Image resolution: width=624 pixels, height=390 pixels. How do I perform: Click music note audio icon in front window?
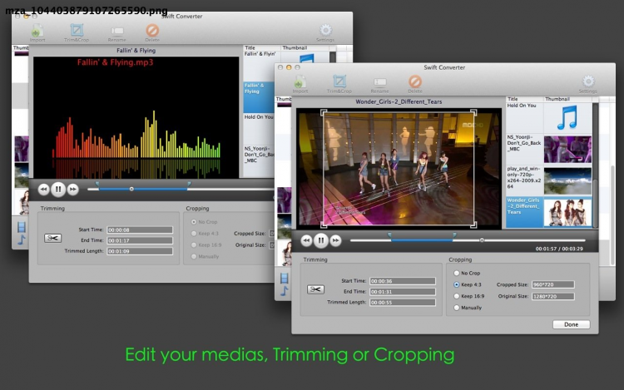(285, 291)
